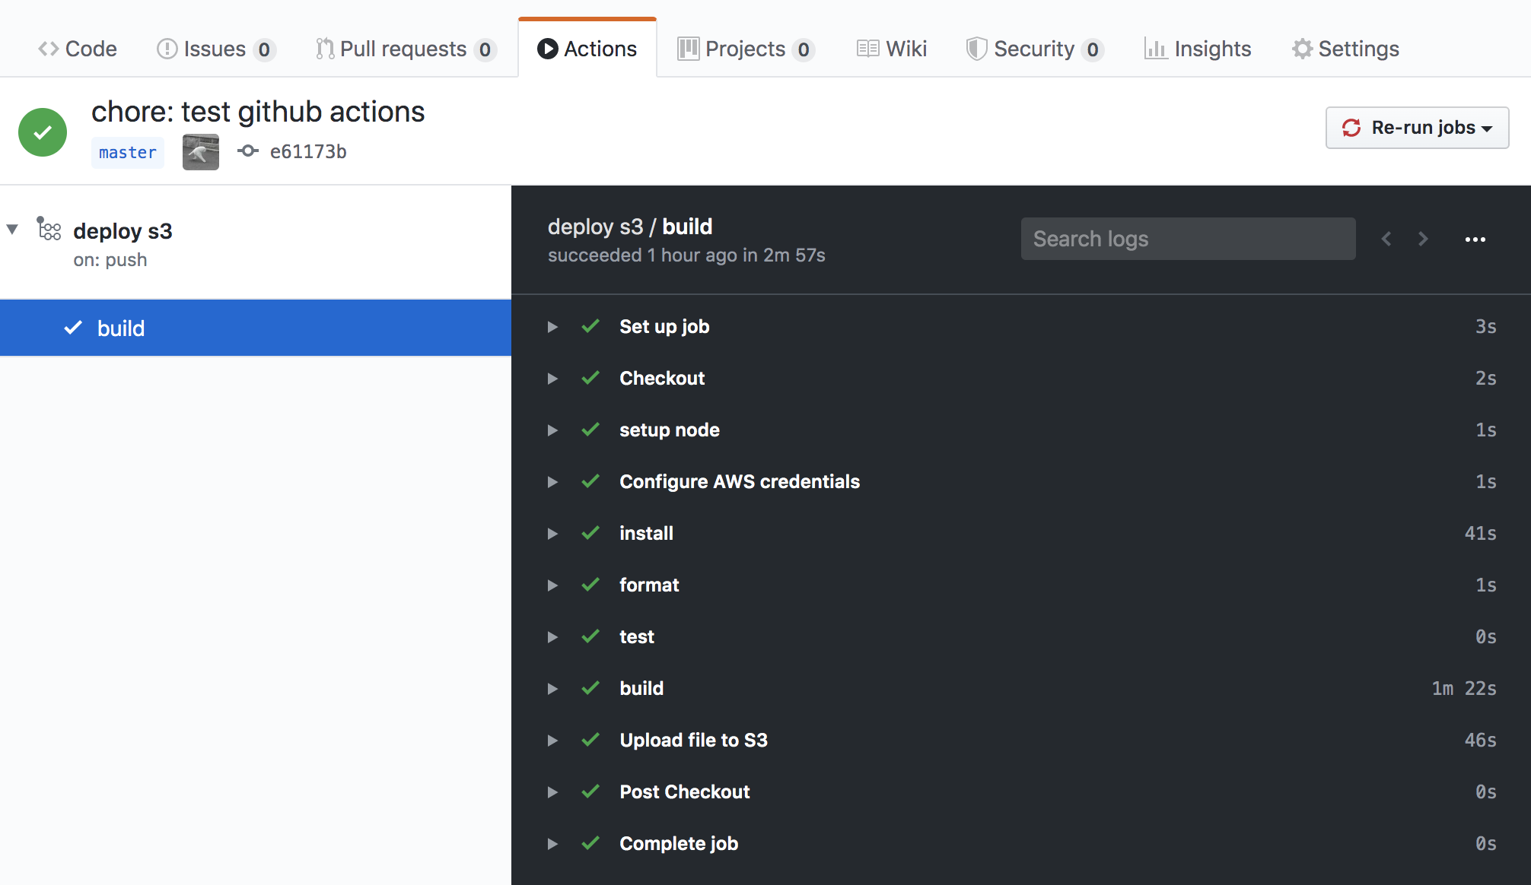Image resolution: width=1531 pixels, height=885 pixels.
Task: Focus the Search logs field
Action: point(1188,239)
